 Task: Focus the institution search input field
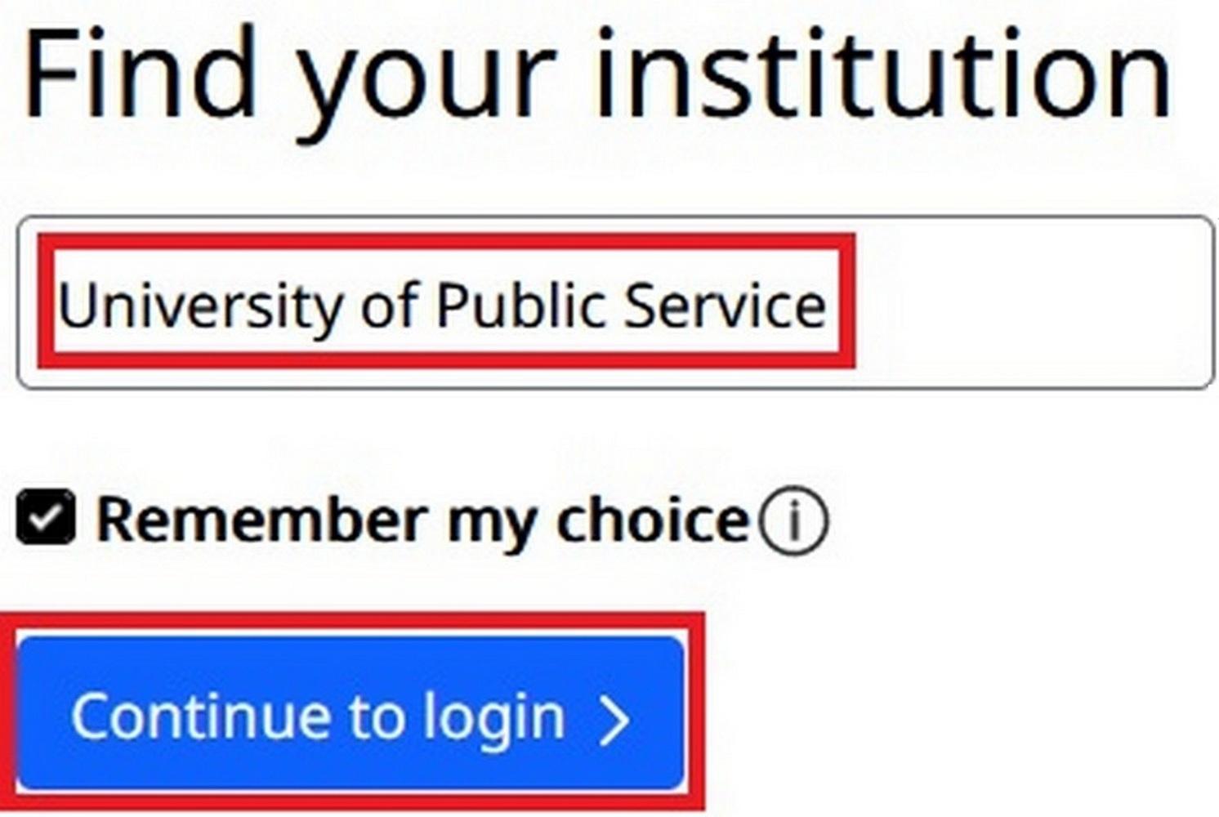tap(615, 302)
